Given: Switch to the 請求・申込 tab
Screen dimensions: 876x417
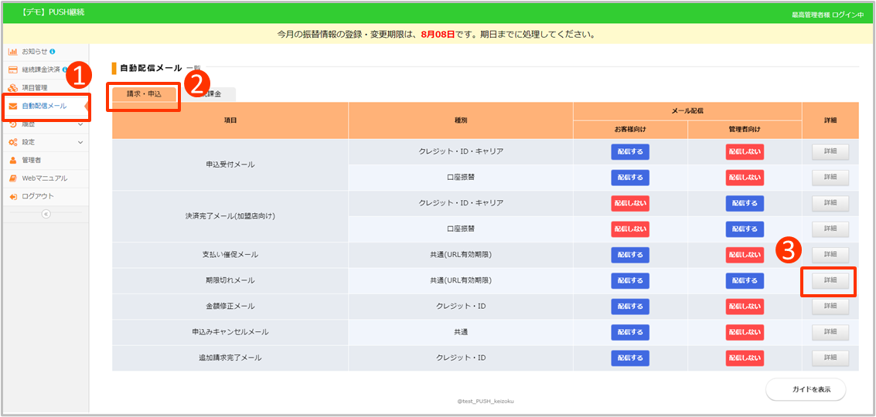Looking at the screenshot, I should pyautogui.click(x=144, y=93).
